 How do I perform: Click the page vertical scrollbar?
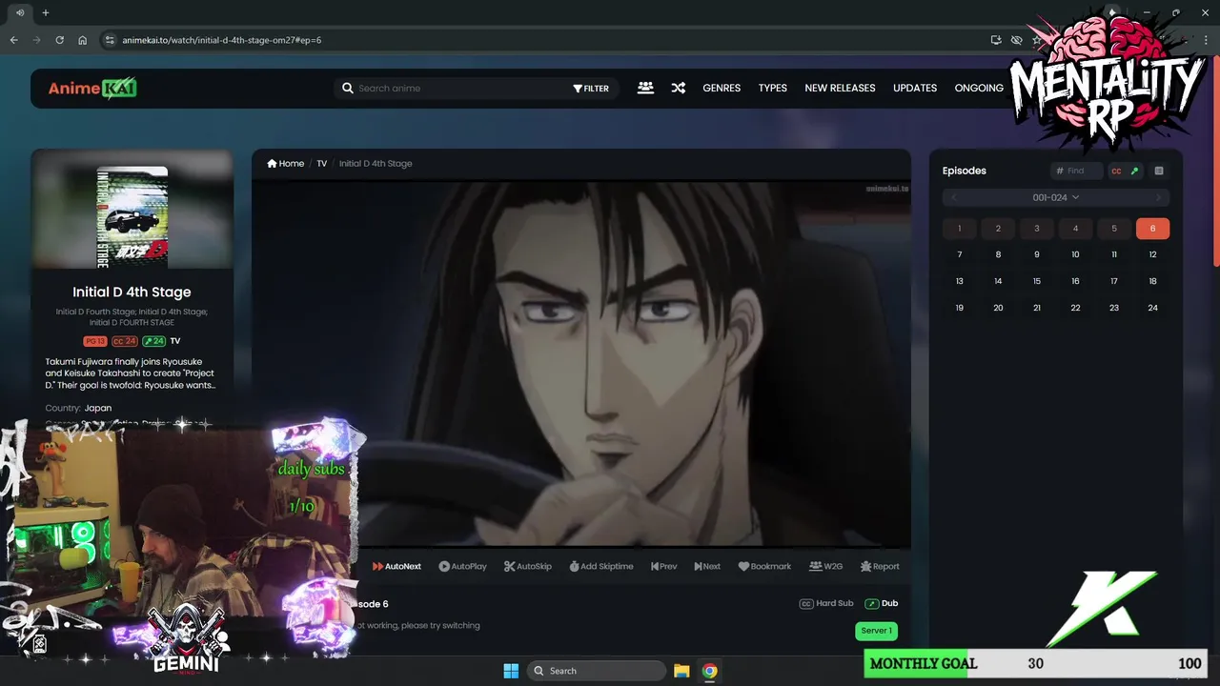point(1215,162)
